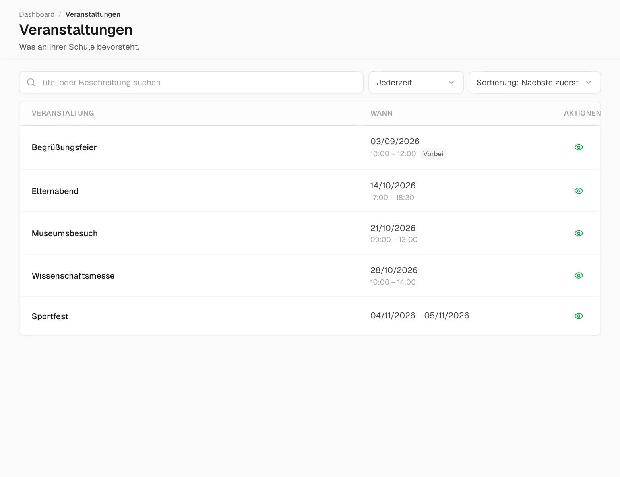620x477 pixels.
Task: Click the Wissenschaftsmesse date 28/10/2026
Action: (x=394, y=270)
